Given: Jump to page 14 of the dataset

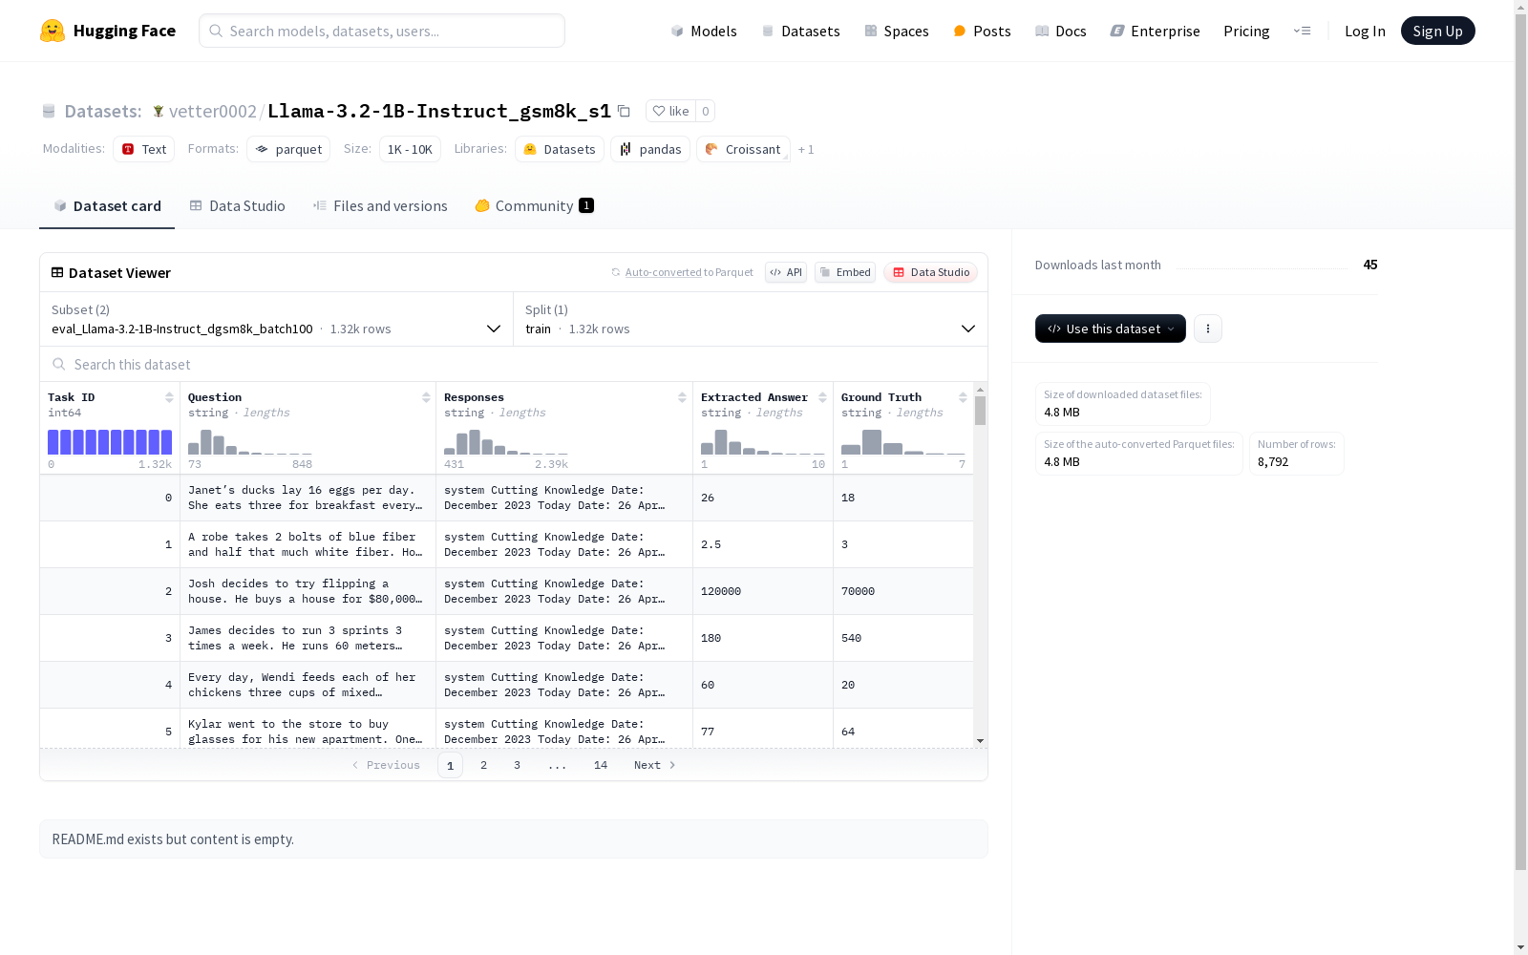Looking at the screenshot, I should pos(601,765).
